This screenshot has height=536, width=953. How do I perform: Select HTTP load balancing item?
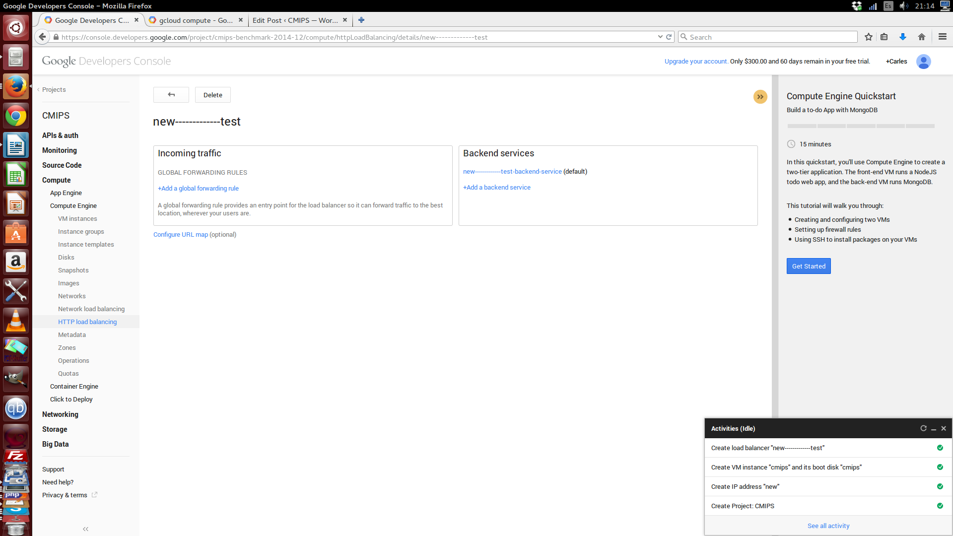click(87, 322)
